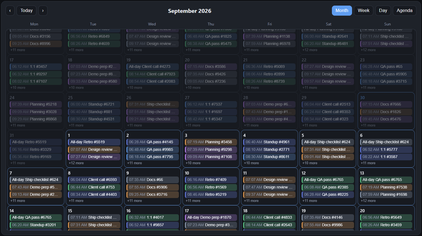
Task: Switch to Week view
Action: (x=364, y=11)
